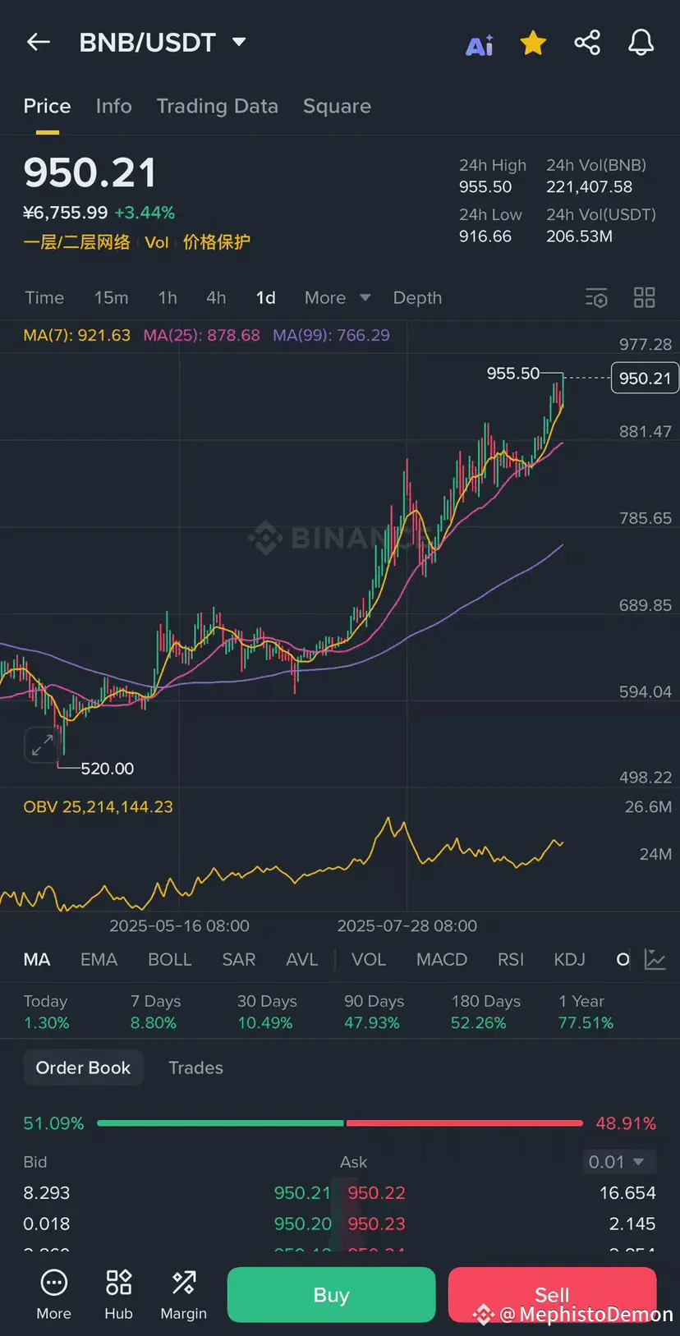Expand the BNB/USDT pair dropdown arrow
Image resolution: width=680 pixels, height=1336 pixels.
(x=239, y=42)
